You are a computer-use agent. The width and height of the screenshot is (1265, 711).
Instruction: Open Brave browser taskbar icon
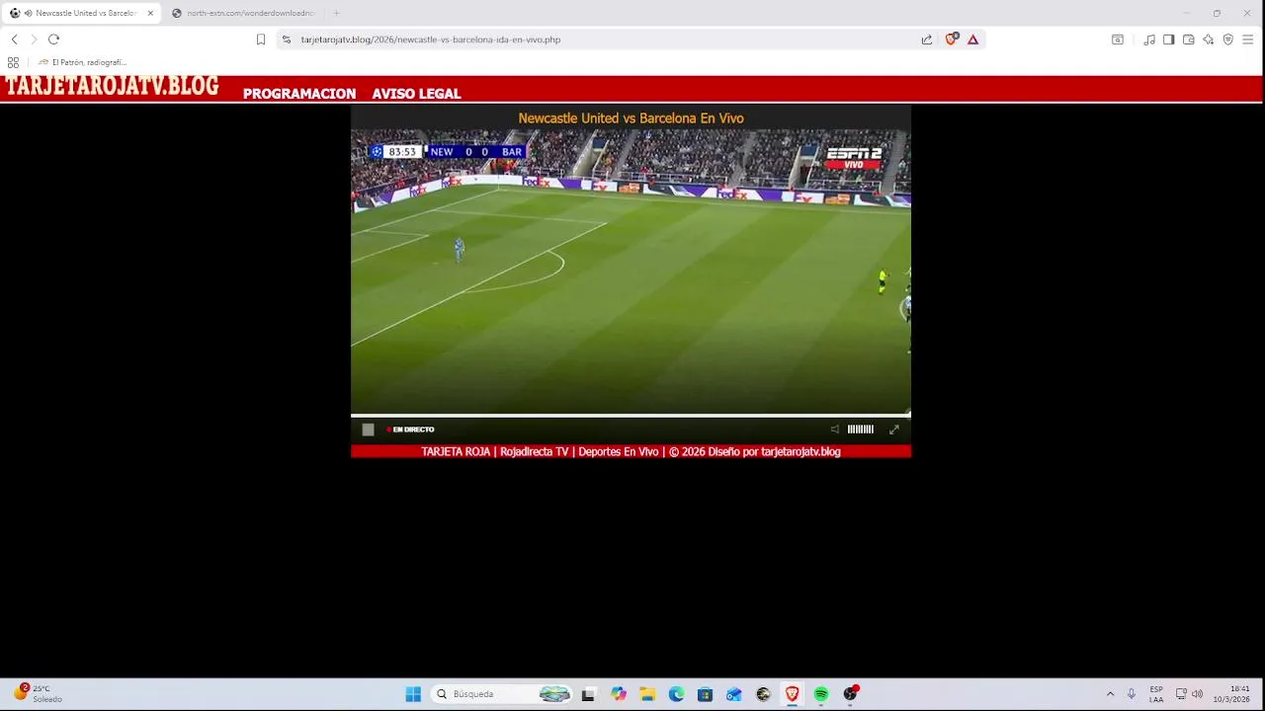pos(792,694)
